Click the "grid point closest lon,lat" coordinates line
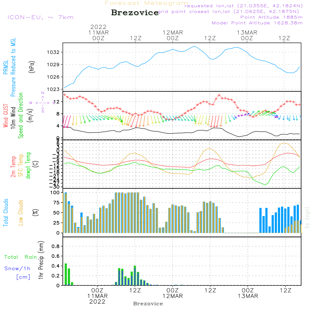Viewport: 314px width, 314px height. coord(229,12)
